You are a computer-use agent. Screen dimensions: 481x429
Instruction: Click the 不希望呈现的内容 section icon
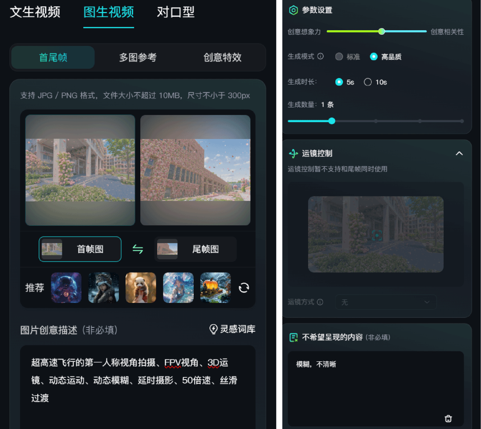pyautogui.click(x=293, y=338)
